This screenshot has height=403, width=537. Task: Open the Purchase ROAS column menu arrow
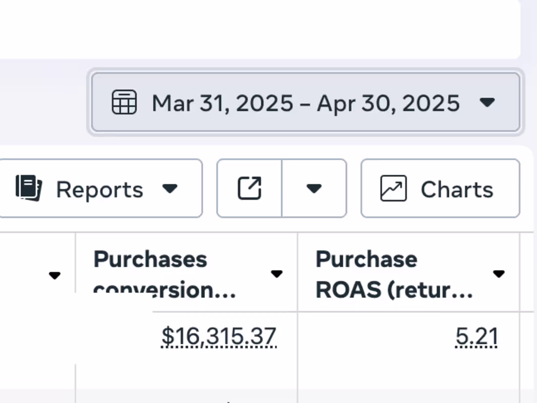click(498, 274)
